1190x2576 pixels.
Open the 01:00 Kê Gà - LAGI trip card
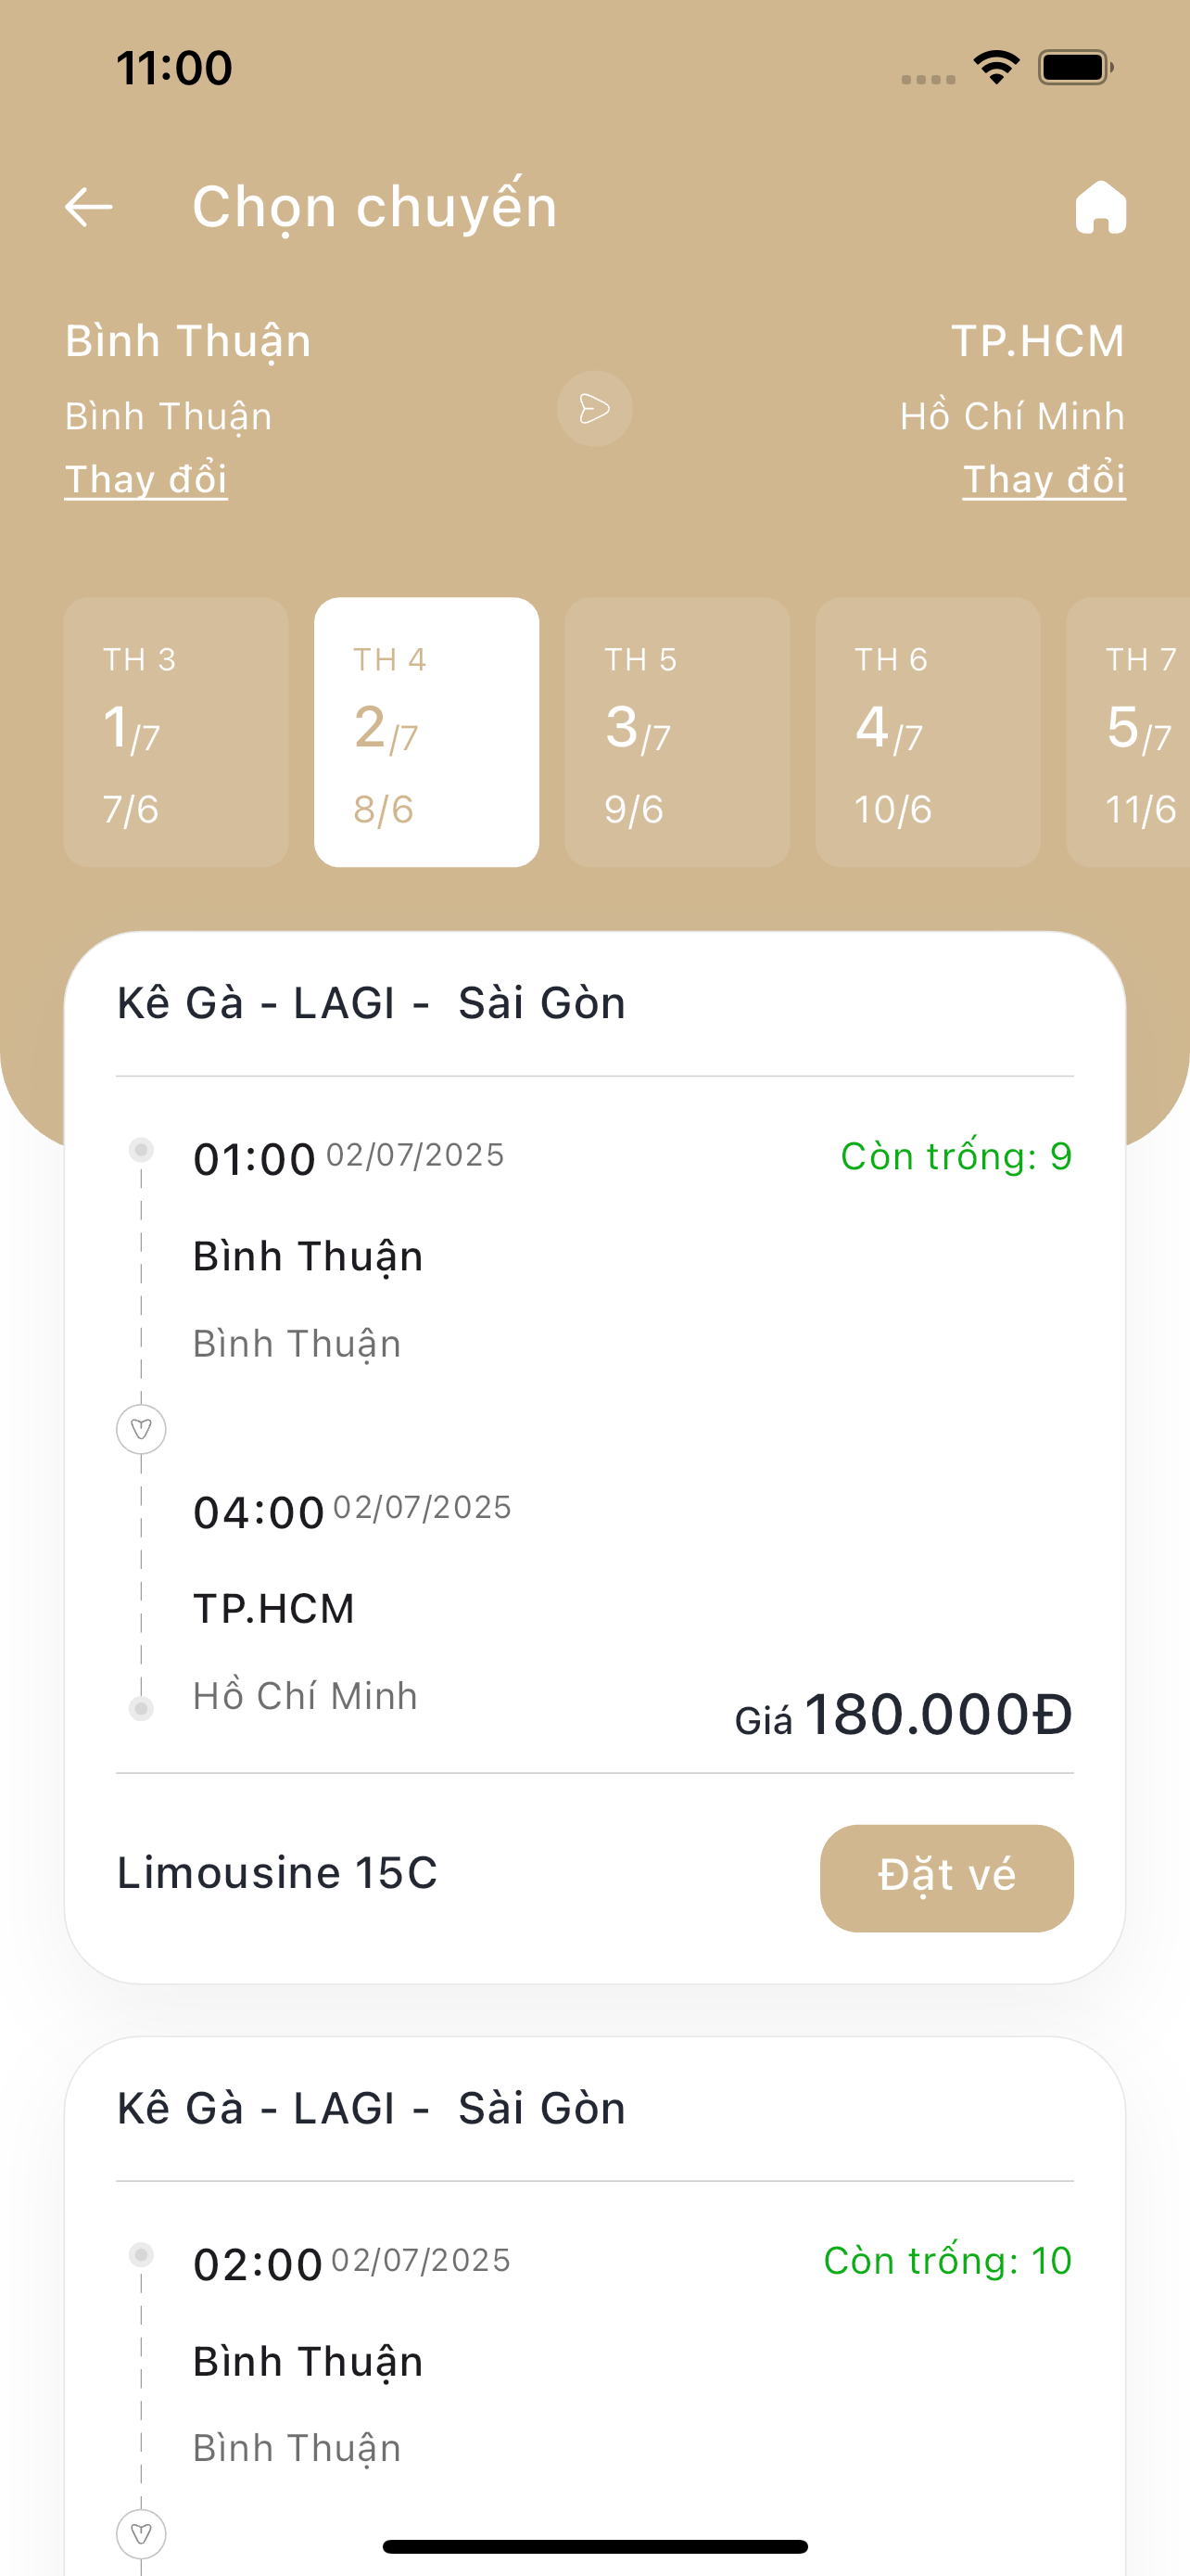pyautogui.click(x=594, y=1400)
